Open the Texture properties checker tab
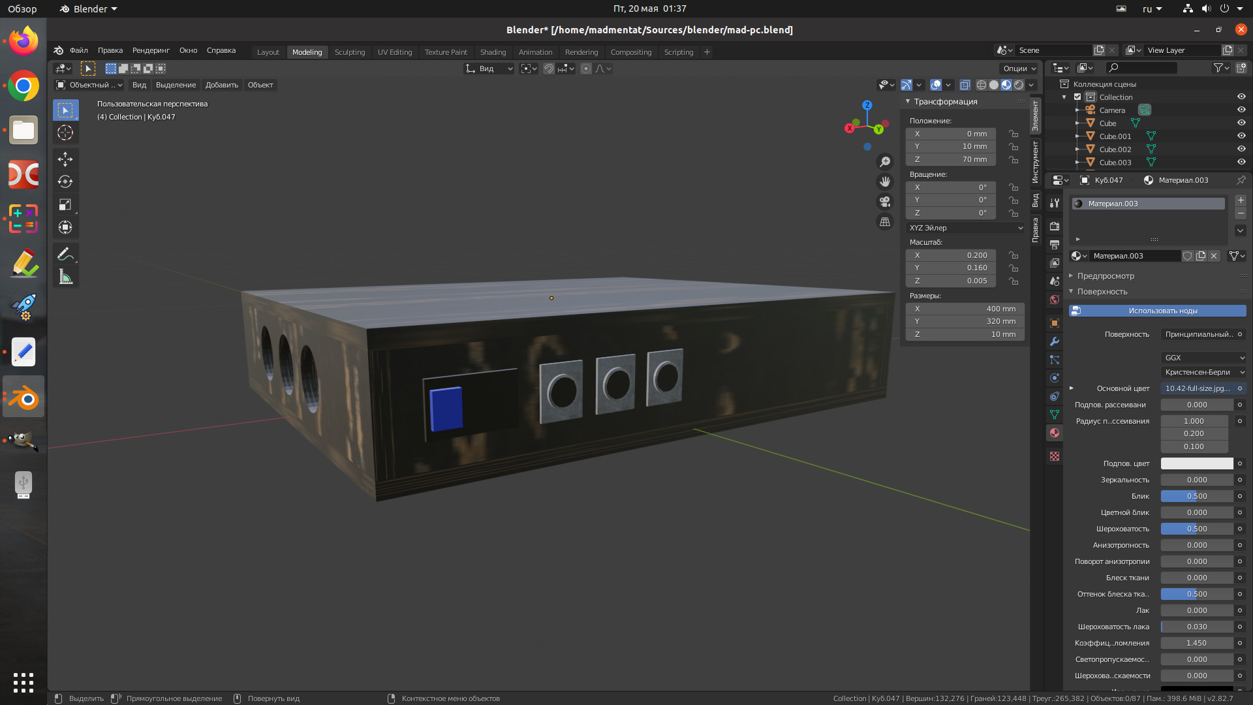The height and width of the screenshot is (705, 1253). pyautogui.click(x=1055, y=456)
